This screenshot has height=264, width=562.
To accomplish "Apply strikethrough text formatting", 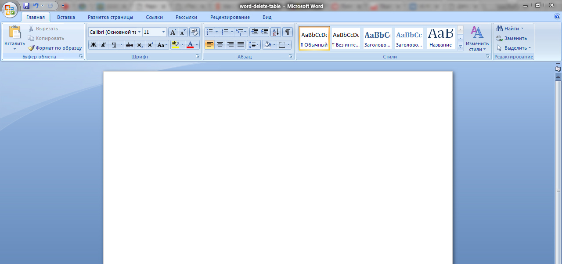I will (x=130, y=45).
